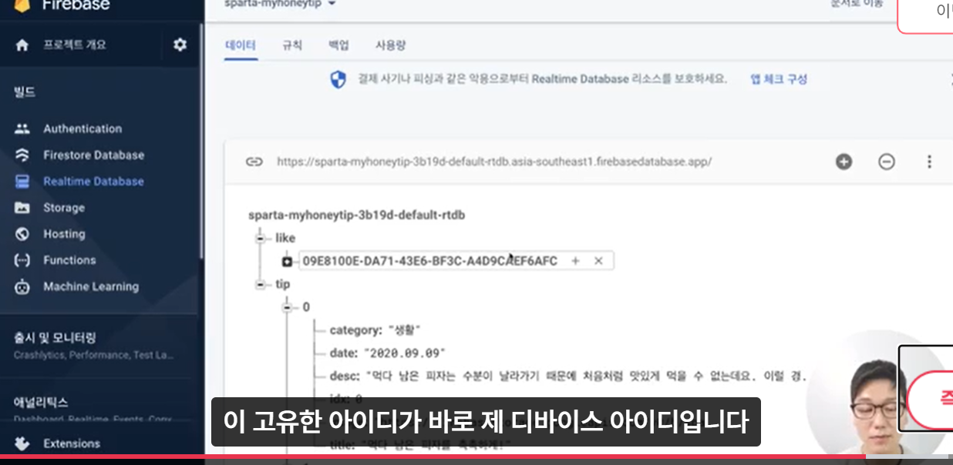Open Extensions in sidebar
953x465 pixels.
tap(72, 443)
